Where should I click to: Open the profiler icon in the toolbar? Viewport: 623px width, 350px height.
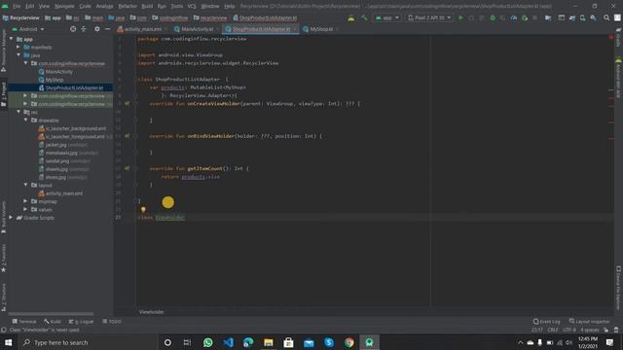coord(514,17)
